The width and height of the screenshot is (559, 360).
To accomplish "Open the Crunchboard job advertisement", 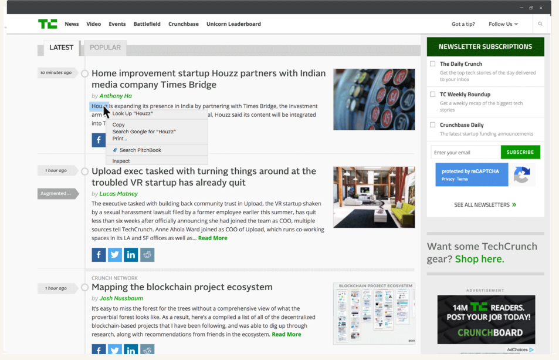I will 486,319.
